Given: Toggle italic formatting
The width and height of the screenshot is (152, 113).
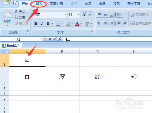Looking at the screenshot, I should (x=42, y=24).
